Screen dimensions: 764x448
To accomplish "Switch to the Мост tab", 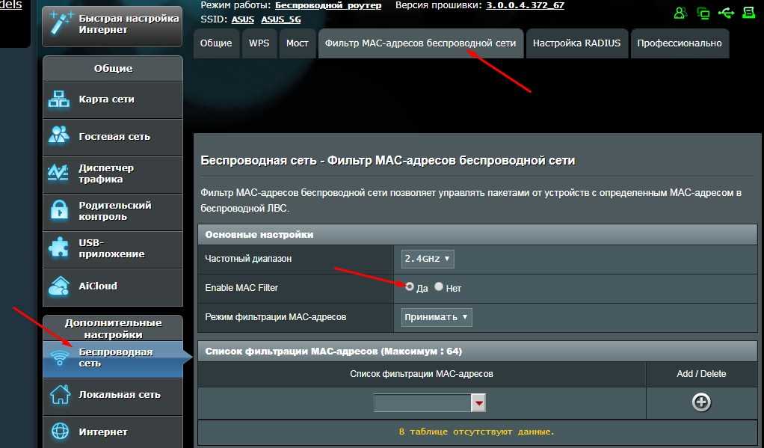I will (x=298, y=43).
